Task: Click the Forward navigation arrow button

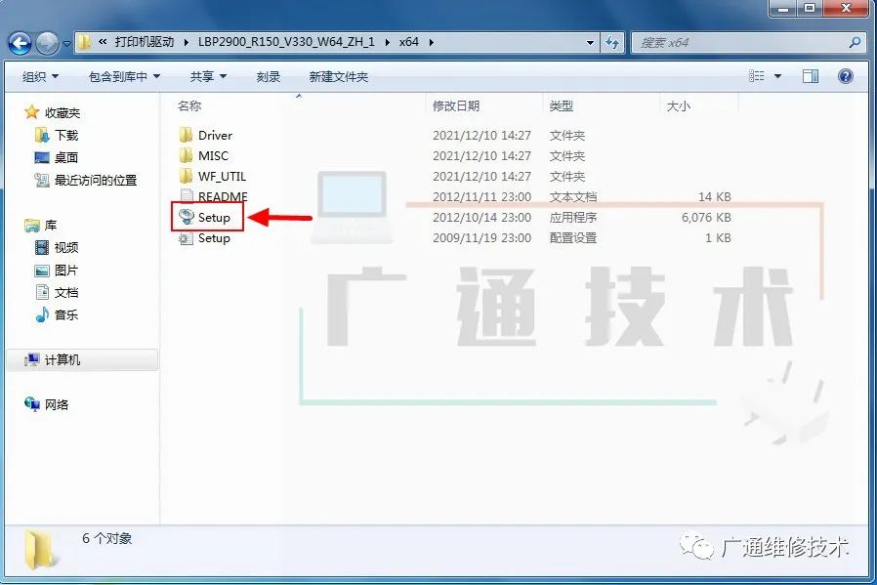Action: (x=47, y=43)
